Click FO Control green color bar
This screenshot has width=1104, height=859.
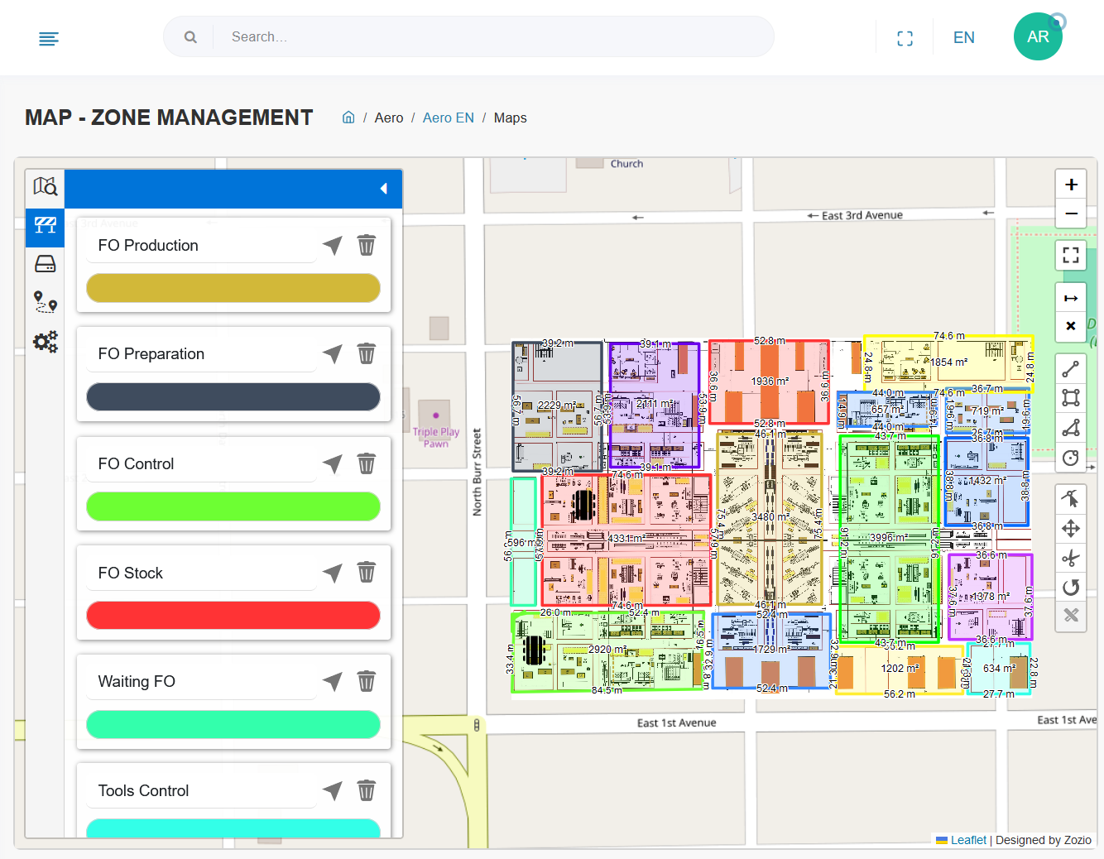(x=233, y=506)
